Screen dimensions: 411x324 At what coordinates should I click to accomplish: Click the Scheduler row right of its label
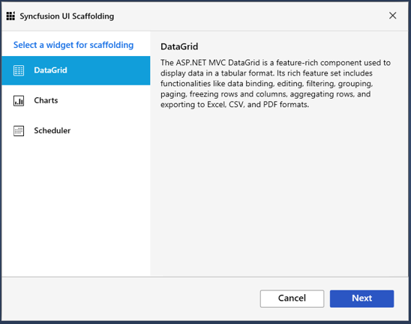pos(110,131)
